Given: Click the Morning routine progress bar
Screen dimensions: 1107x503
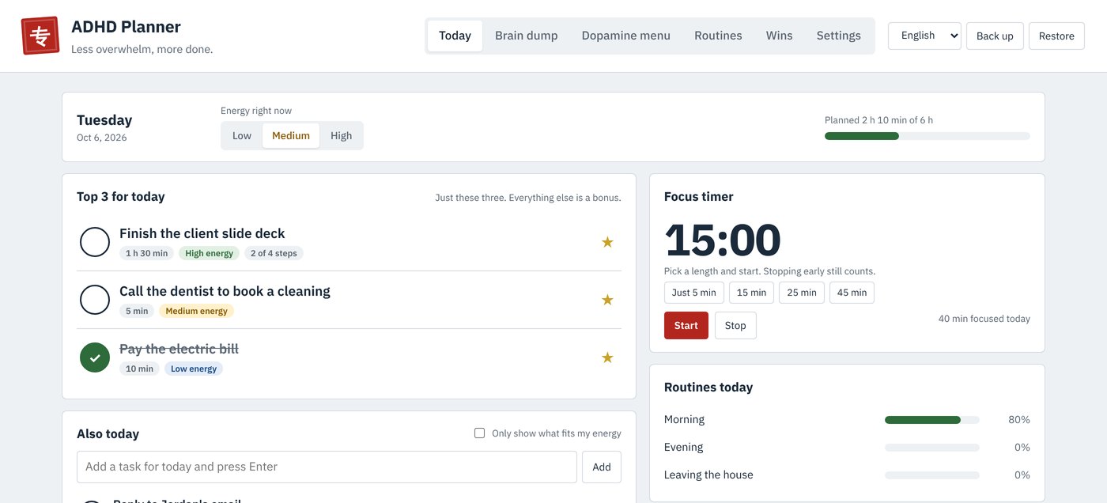Looking at the screenshot, I should (x=932, y=420).
